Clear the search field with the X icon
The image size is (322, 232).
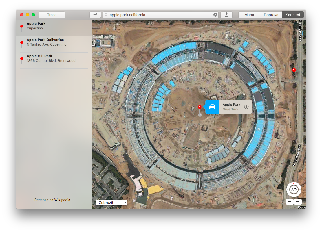[215, 15]
